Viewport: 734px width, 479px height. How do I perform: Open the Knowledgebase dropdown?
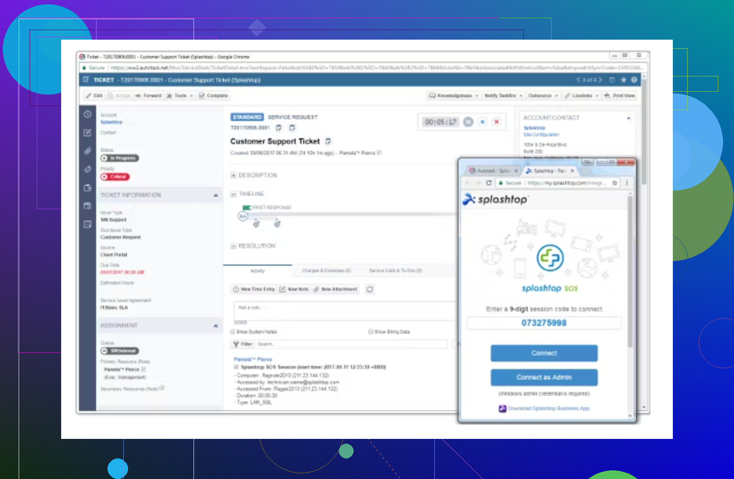pos(454,96)
